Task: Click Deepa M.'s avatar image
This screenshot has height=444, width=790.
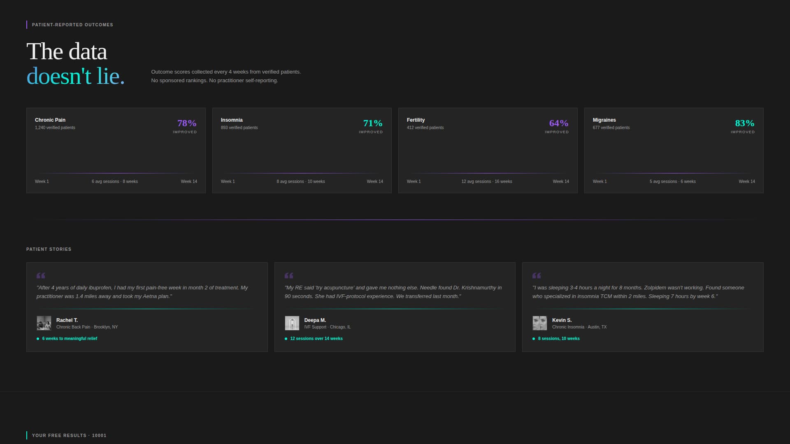Action: tap(292, 323)
